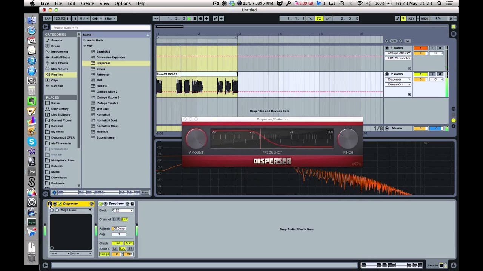This screenshot has width=483, height=271.
Task: Click the Disperser AMOUNT knob
Action: coord(196,139)
